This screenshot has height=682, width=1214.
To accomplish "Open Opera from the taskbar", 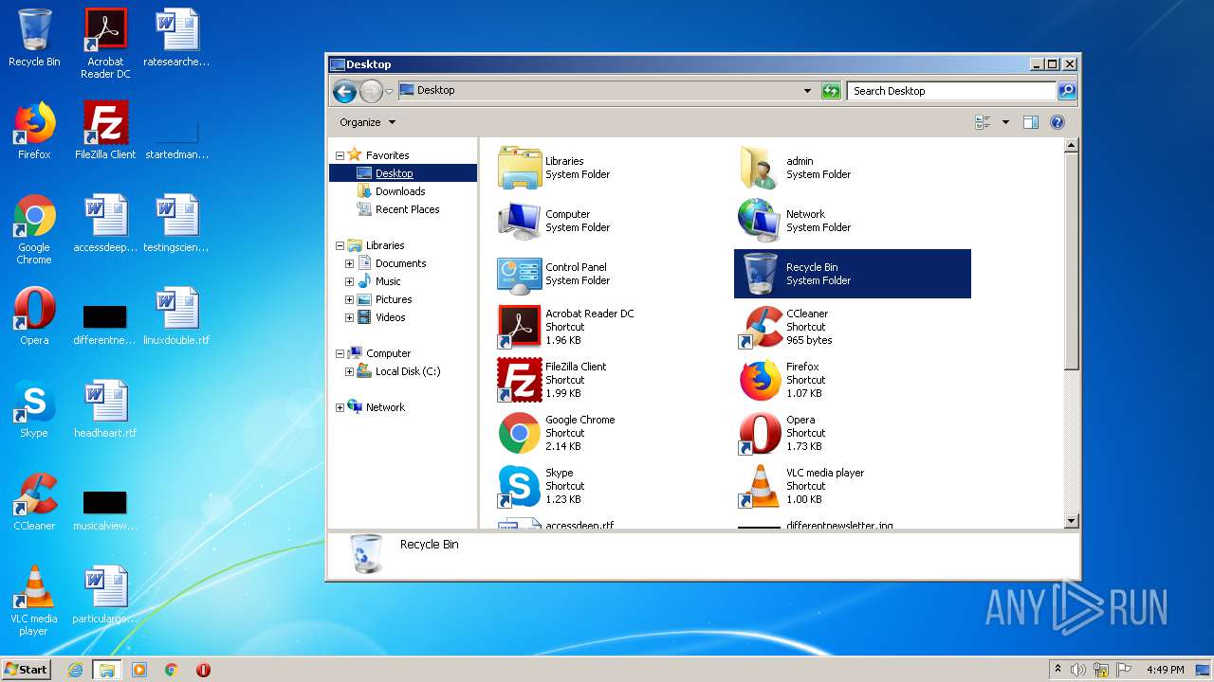I will (203, 670).
